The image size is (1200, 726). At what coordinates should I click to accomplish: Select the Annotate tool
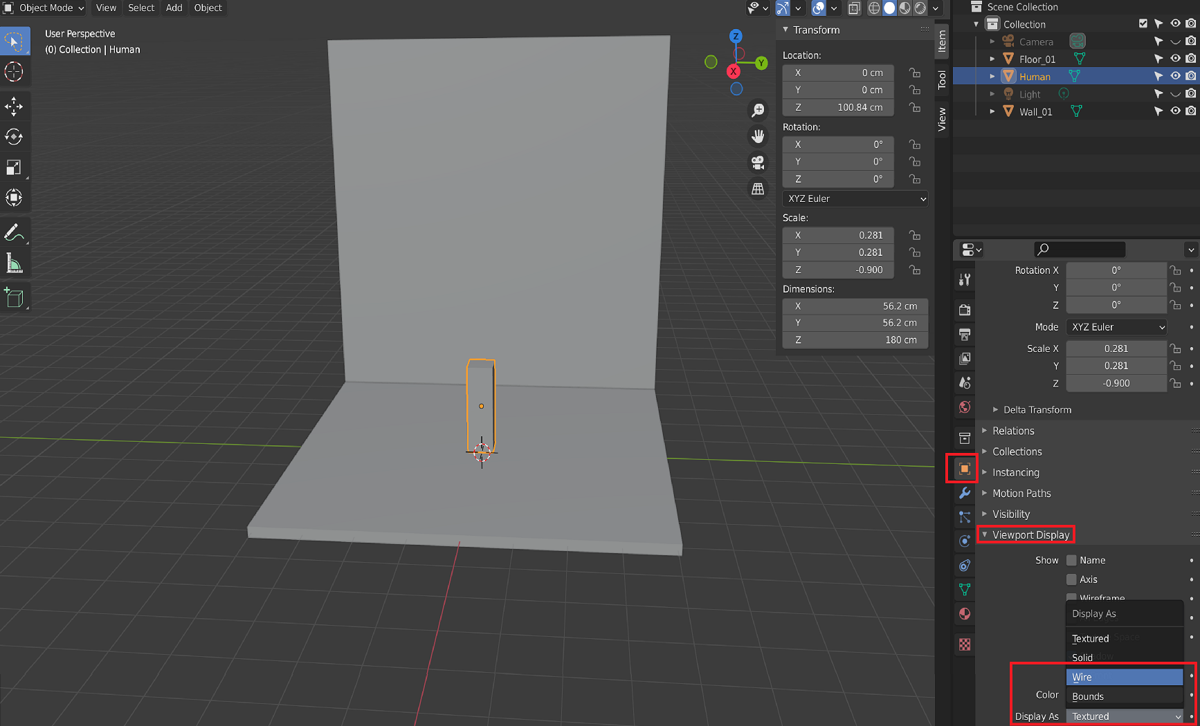(x=14, y=233)
